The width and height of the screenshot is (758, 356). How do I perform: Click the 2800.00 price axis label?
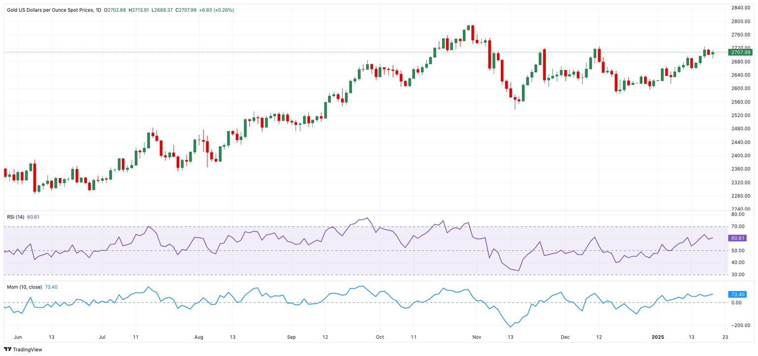point(741,22)
